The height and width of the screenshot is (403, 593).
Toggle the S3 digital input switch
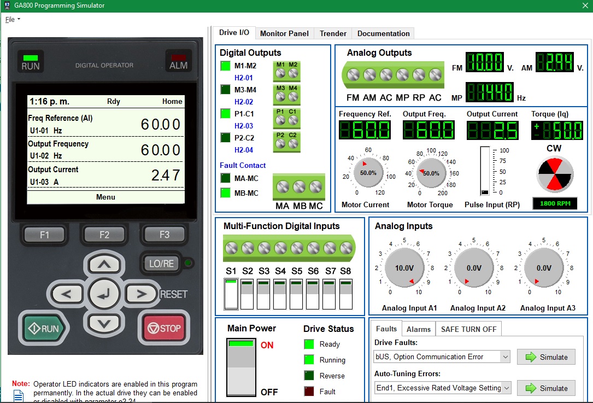coord(263,294)
